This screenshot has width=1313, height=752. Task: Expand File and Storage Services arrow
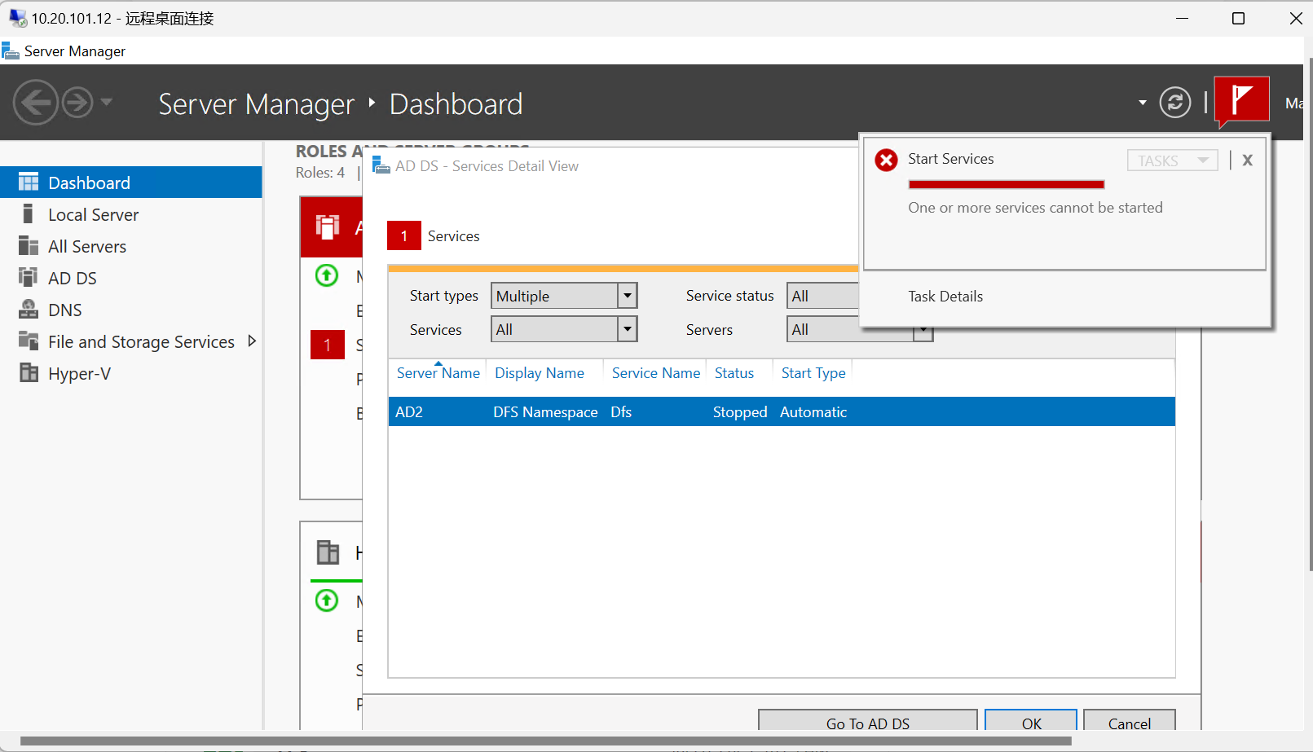coord(252,341)
